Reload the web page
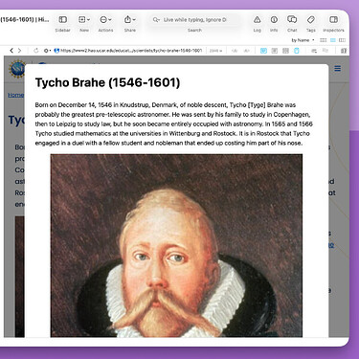Screen dimensions: 359x359 [35, 51]
